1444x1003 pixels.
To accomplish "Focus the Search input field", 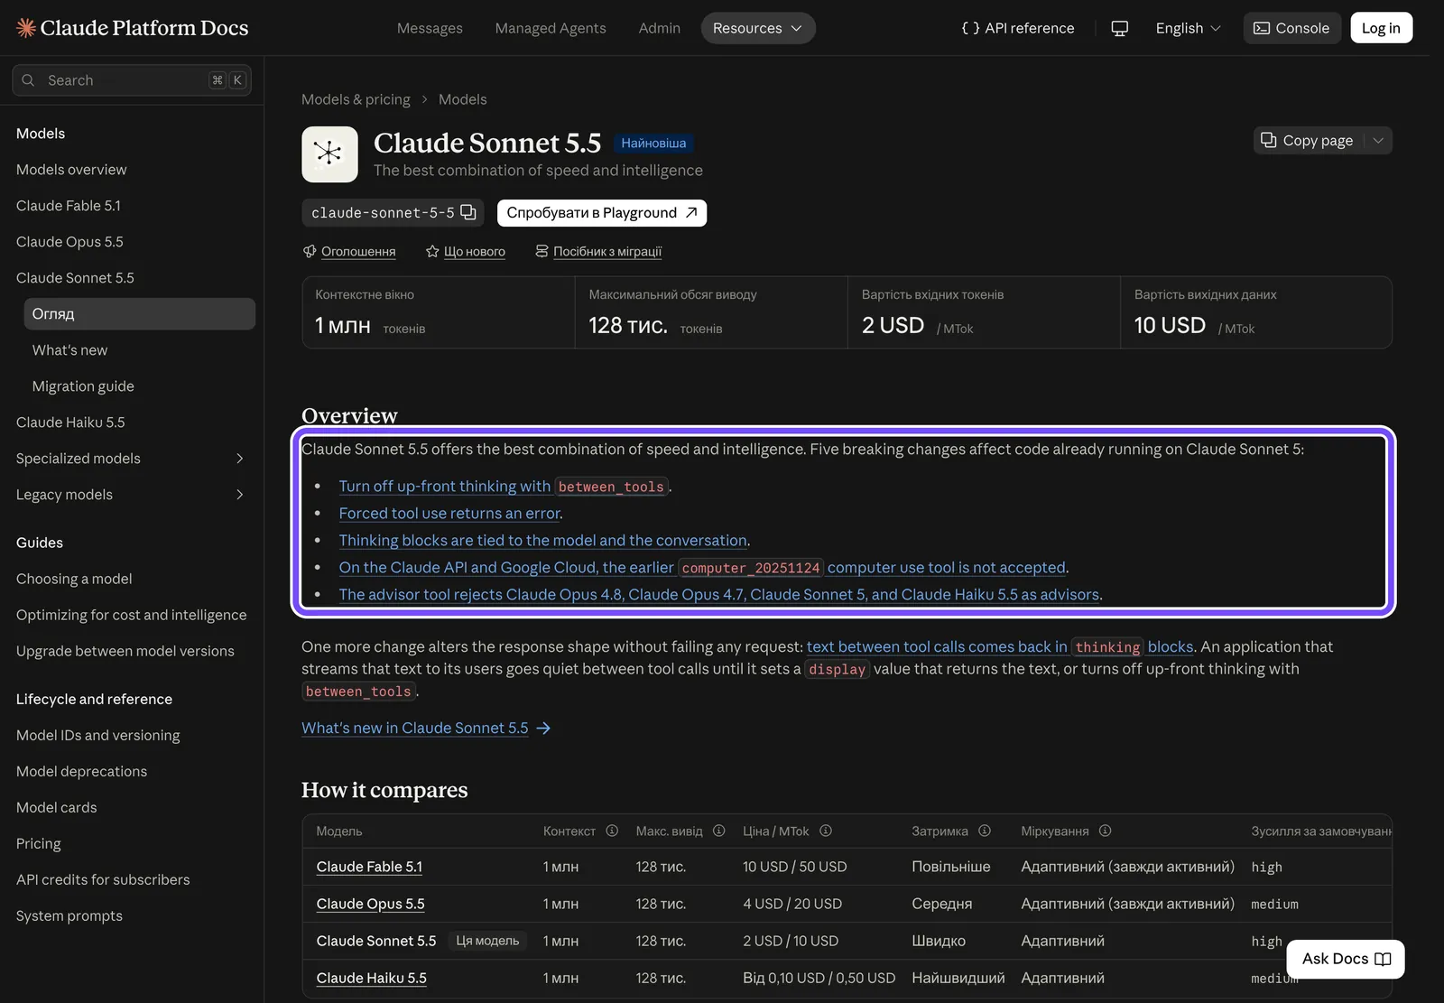I will tap(132, 80).
